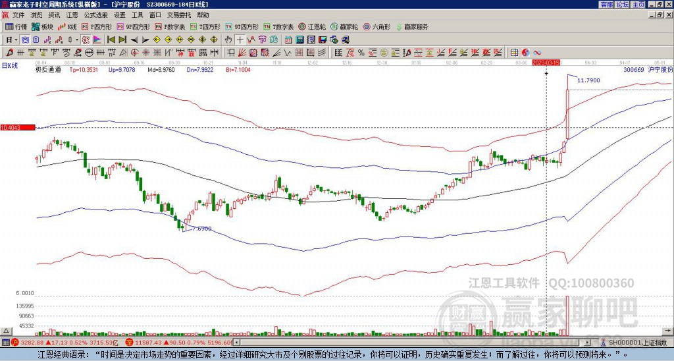Move left black arrow icon
Image resolution: width=674 pixels, height=361 pixels.
pyautogui.click(x=134, y=40)
